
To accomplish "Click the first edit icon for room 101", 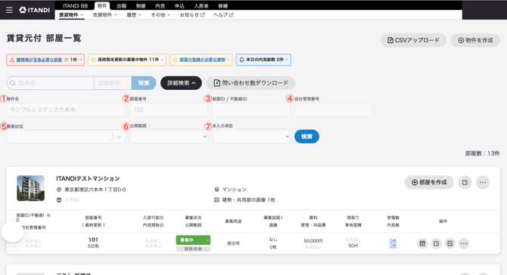I will tap(436, 243).
